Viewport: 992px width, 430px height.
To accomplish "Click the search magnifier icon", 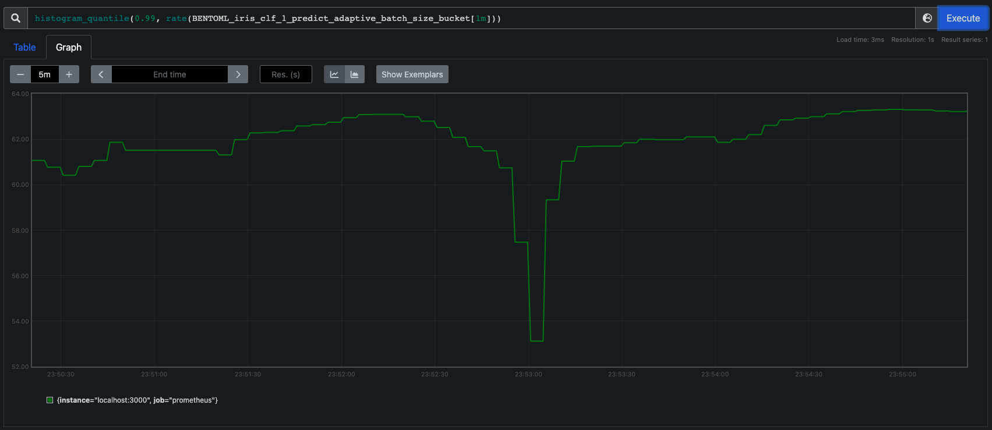I will click(16, 18).
